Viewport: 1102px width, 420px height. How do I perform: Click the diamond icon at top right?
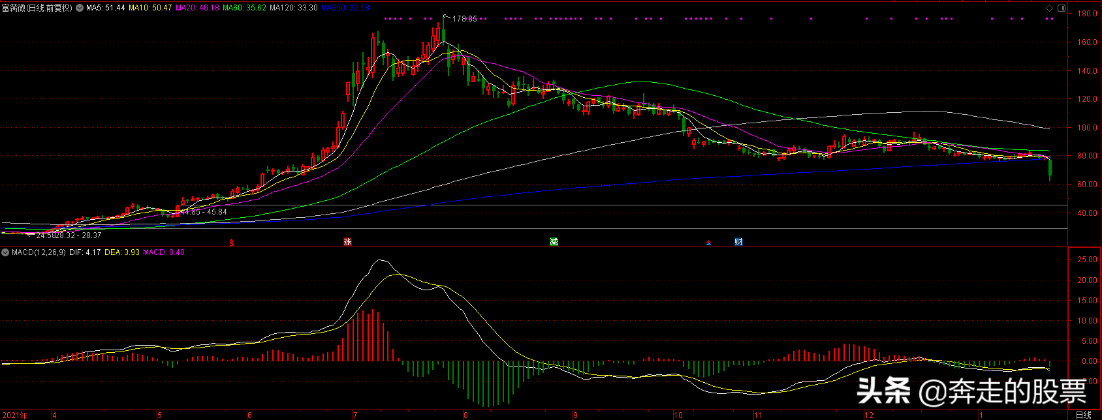click(x=1050, y=8)
